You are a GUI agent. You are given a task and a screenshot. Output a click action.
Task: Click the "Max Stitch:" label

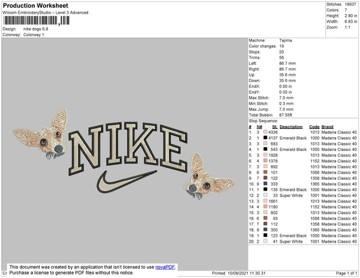click(259, 98)
